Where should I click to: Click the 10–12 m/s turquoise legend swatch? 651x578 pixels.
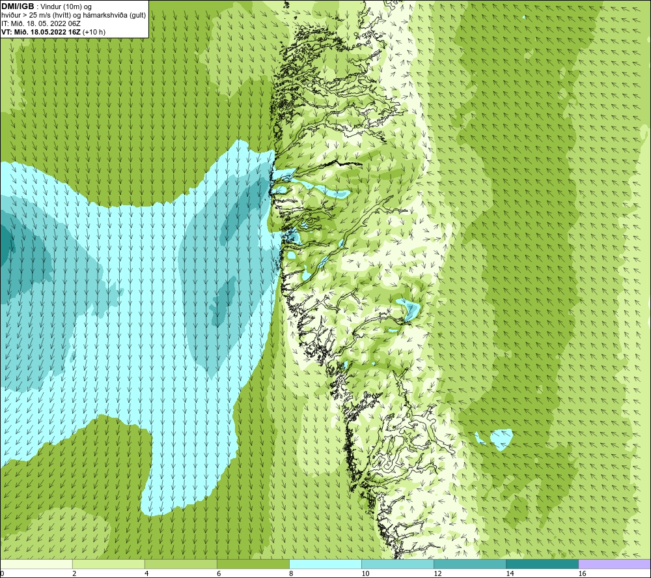398,564
